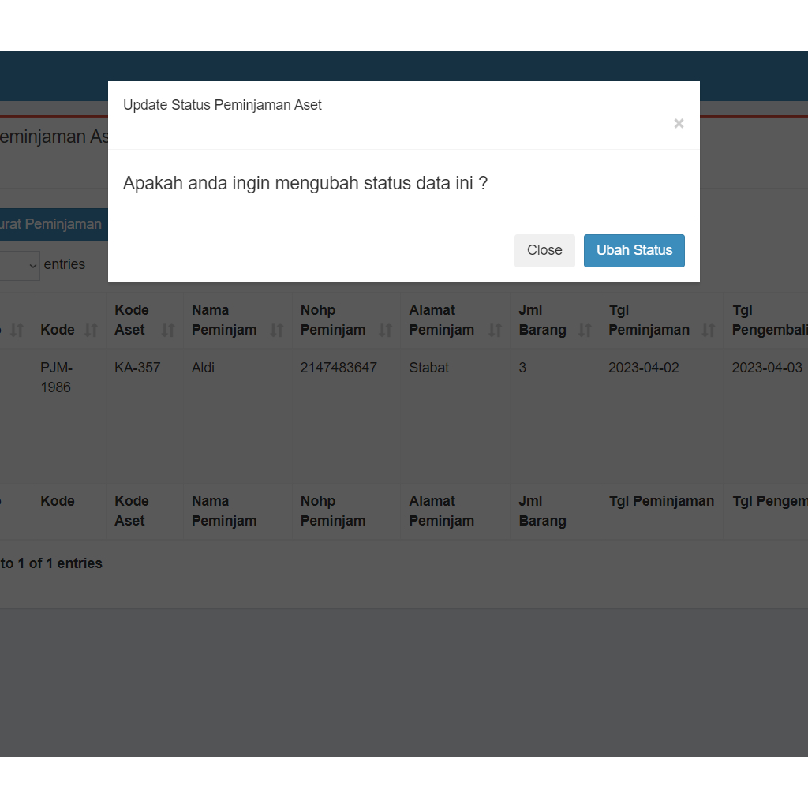
Task: Click asset code KA-357 in the table
Action: point(137,368)
